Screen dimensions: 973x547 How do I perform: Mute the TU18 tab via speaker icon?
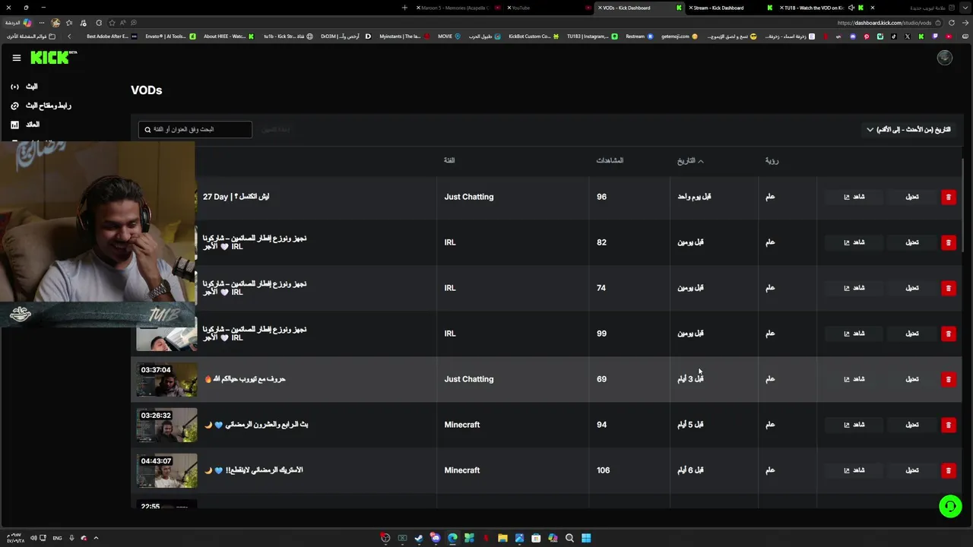(851, 8)
